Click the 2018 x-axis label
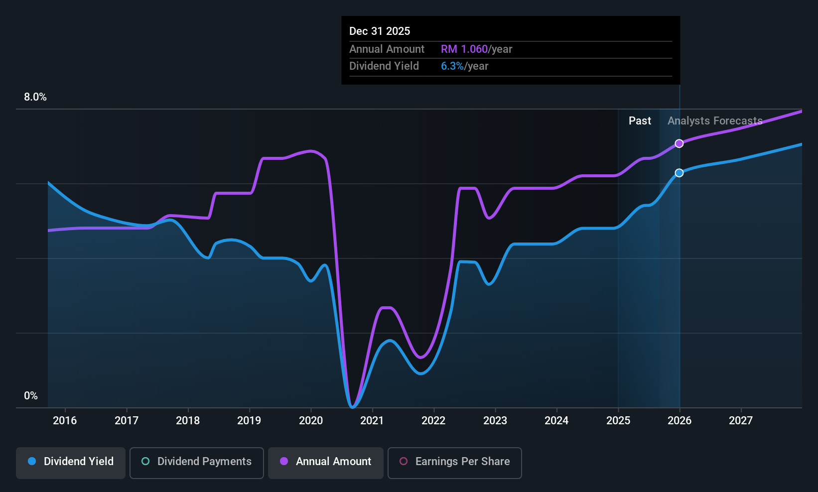This screenshot has height=492, width=818. pyautogui.click(x=188, y=421)
